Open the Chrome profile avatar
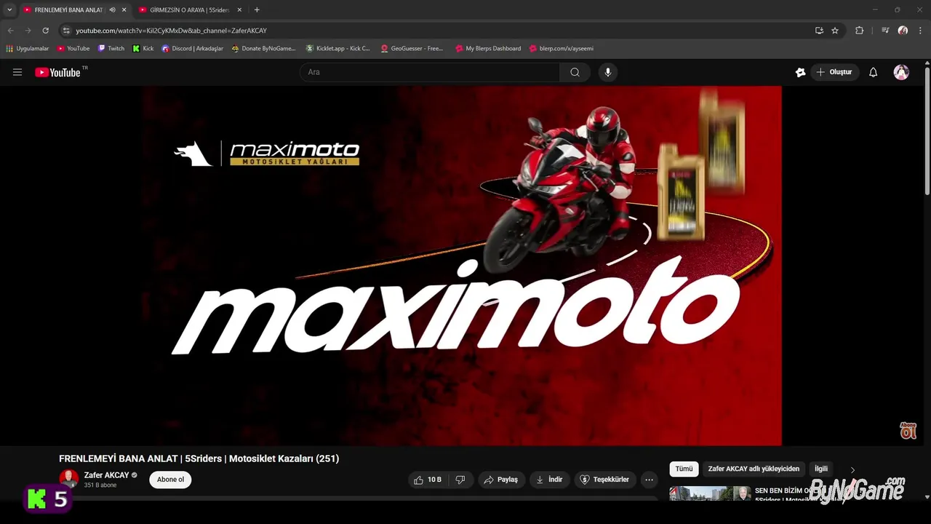 tap(903, 31)
